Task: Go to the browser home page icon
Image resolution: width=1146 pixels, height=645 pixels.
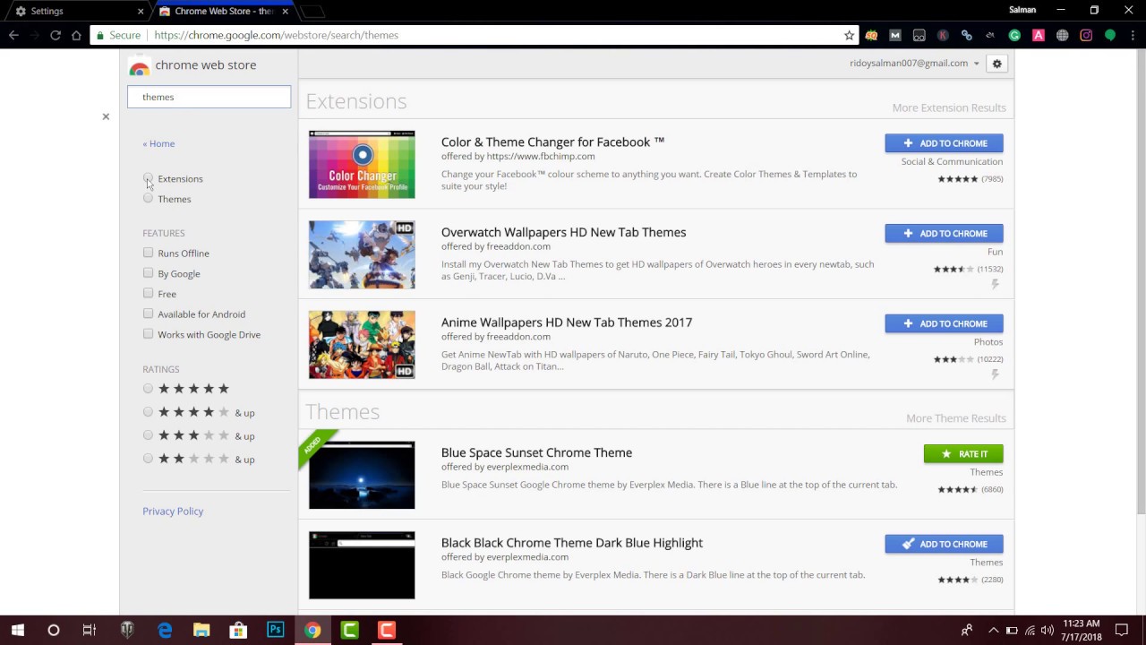Action: point(76,35)
